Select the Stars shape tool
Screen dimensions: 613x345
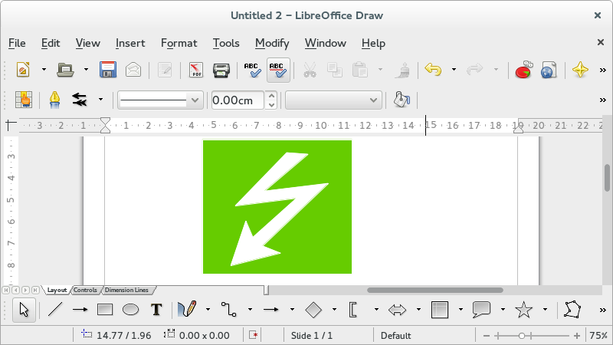pyautogui.click(x=524, y=310)
